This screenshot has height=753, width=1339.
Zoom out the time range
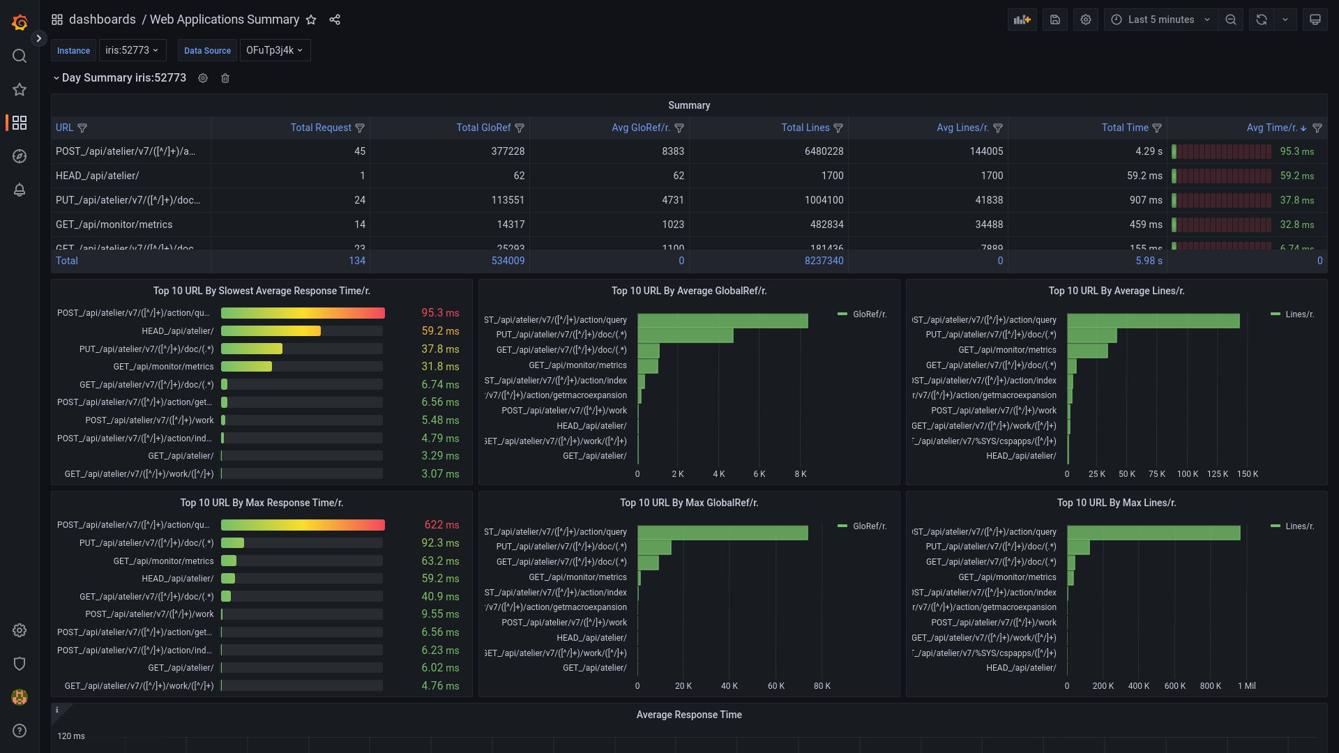pyautogui.click(x=1230, y=20)
